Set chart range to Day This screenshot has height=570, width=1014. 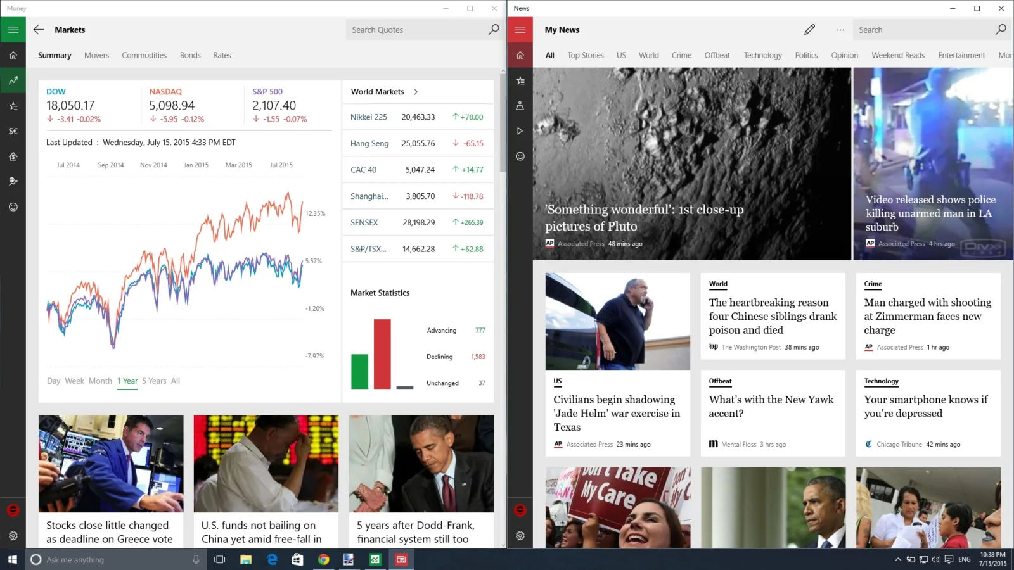[x=53, y=381]
